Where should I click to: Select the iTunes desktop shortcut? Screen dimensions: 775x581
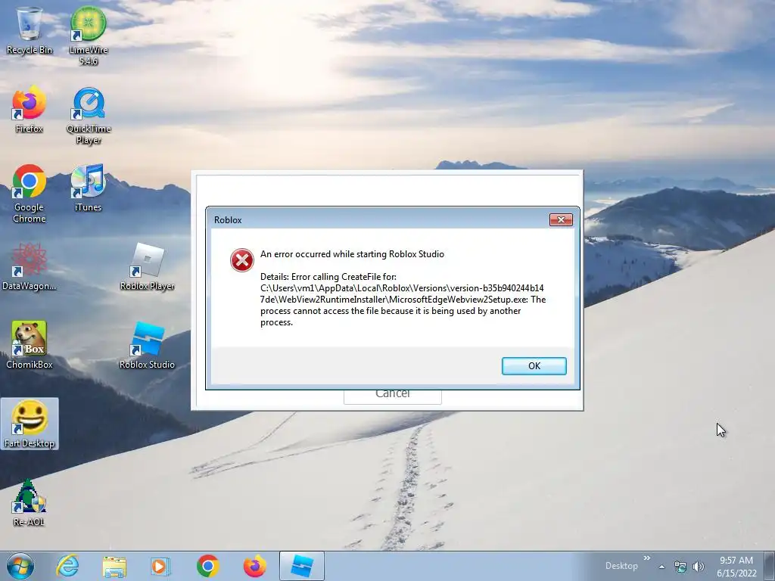tap(88, 188)
